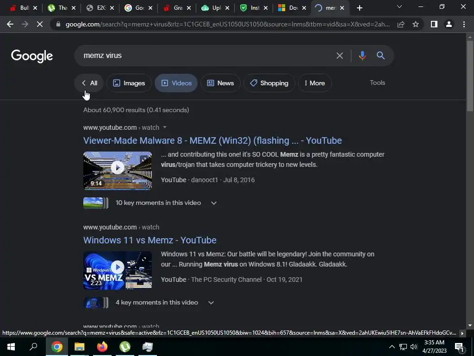Switch to the 'Inst' browser tab
Viewport: 474px width, 356px height.
click(250, 8)
